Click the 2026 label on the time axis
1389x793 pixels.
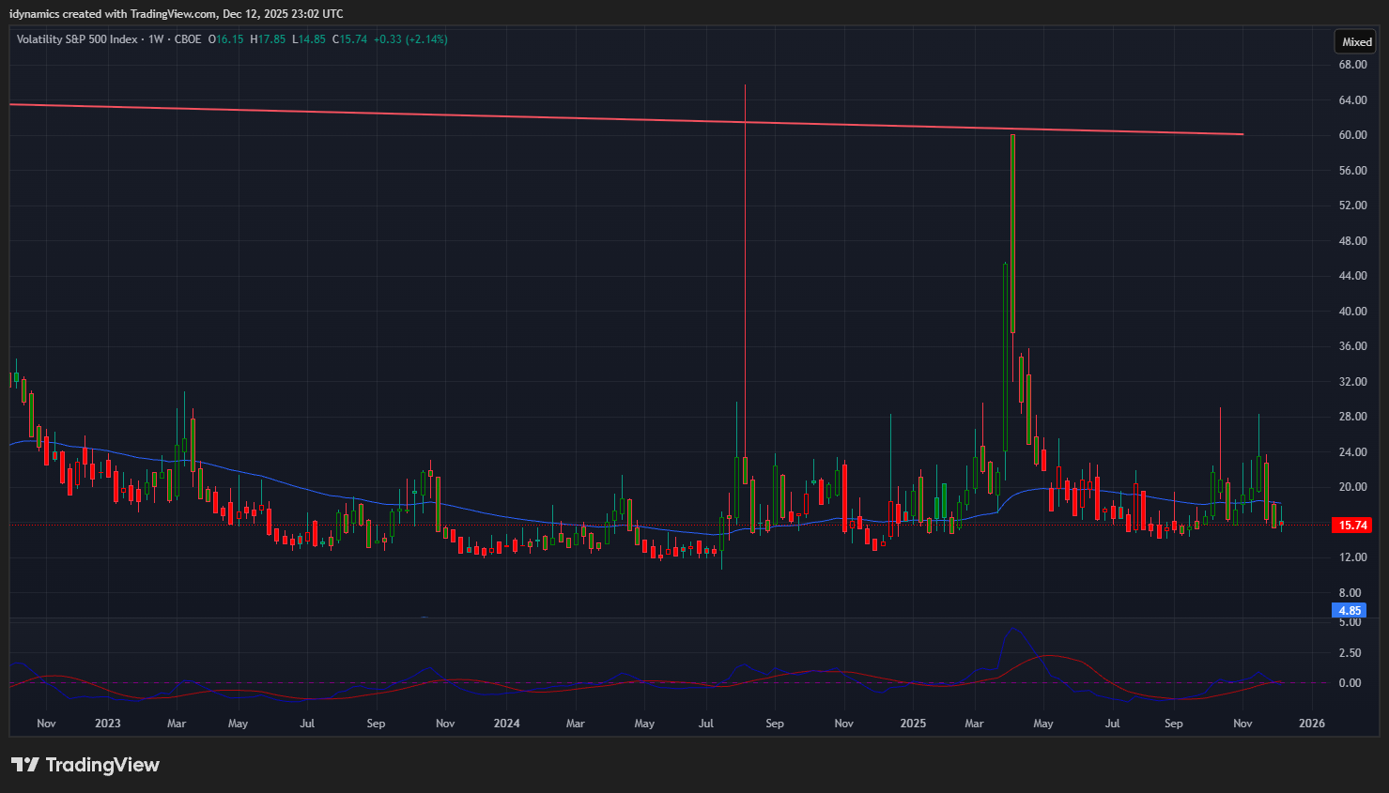(1311, 724)
